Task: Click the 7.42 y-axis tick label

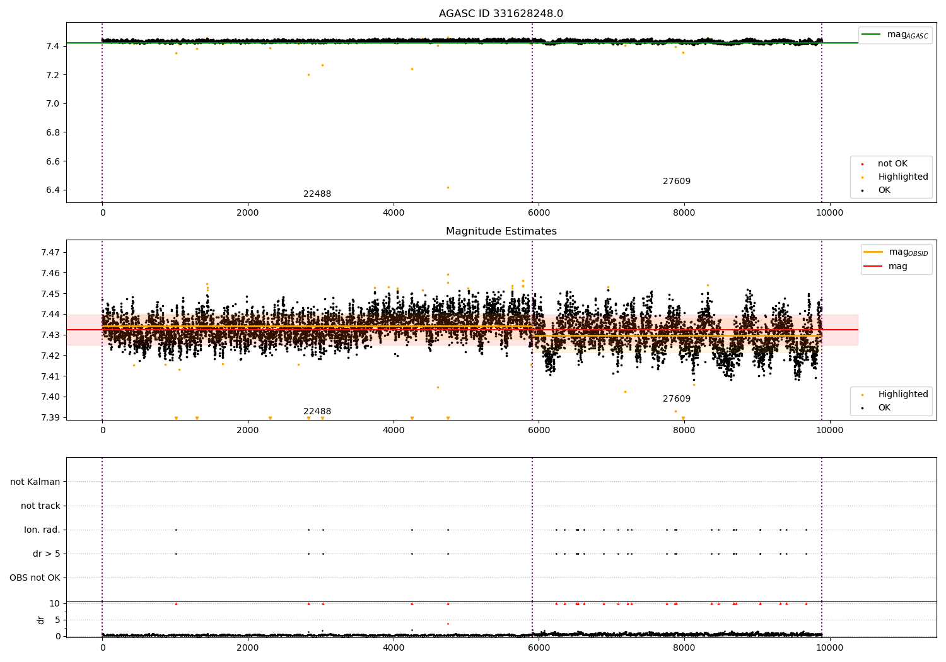Action: [50, 356]
